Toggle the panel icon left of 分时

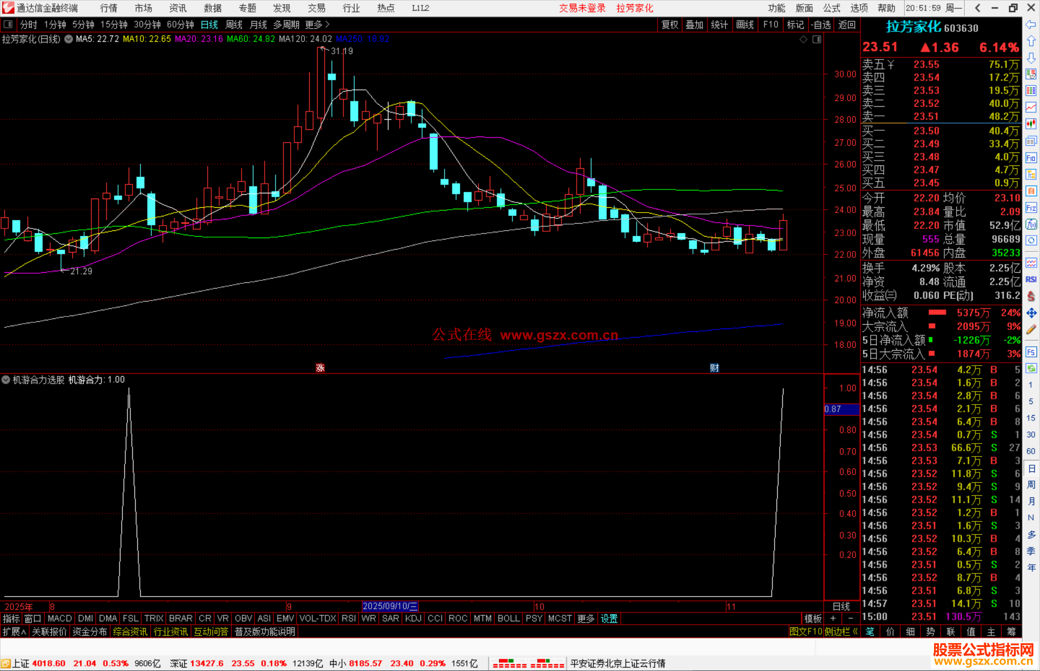click(x=8, y=25)
